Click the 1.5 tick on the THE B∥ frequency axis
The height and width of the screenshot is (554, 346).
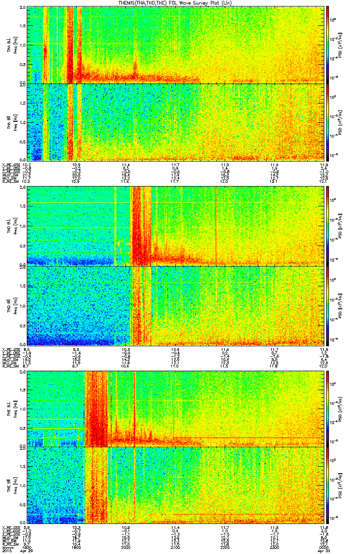[22, 467]
